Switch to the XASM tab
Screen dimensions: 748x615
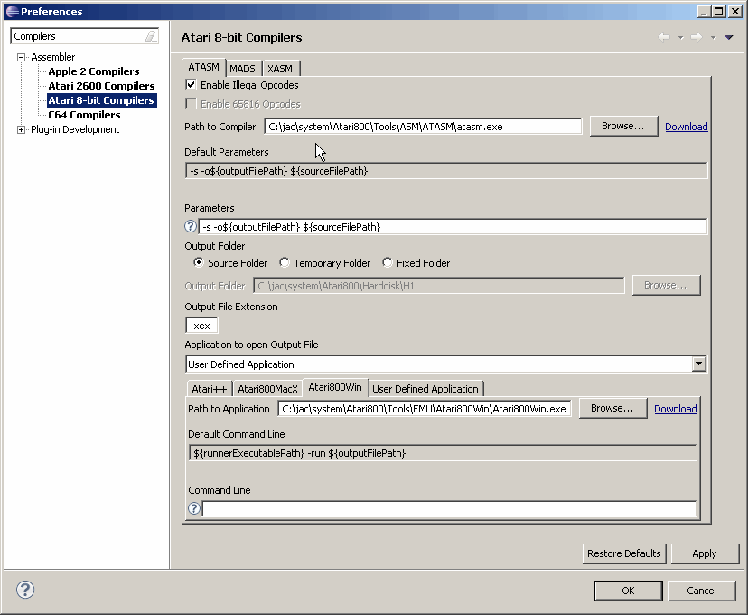pyautogui.click(x=280, y=69)
